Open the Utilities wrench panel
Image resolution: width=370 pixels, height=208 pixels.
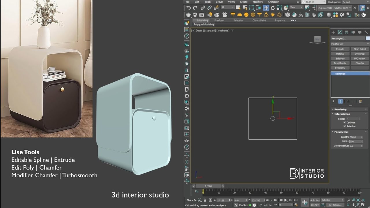[x=366, y=32]
